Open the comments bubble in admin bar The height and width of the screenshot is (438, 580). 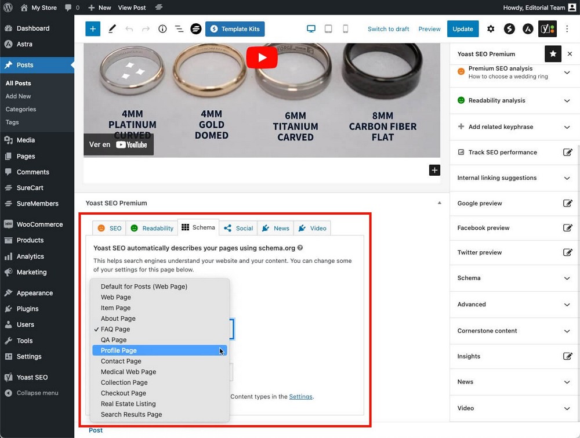click(x=72, y=8)
